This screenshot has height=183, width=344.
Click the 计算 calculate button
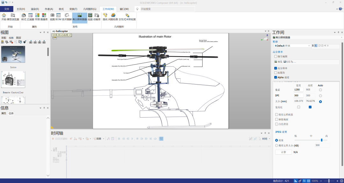click(283, 152)
